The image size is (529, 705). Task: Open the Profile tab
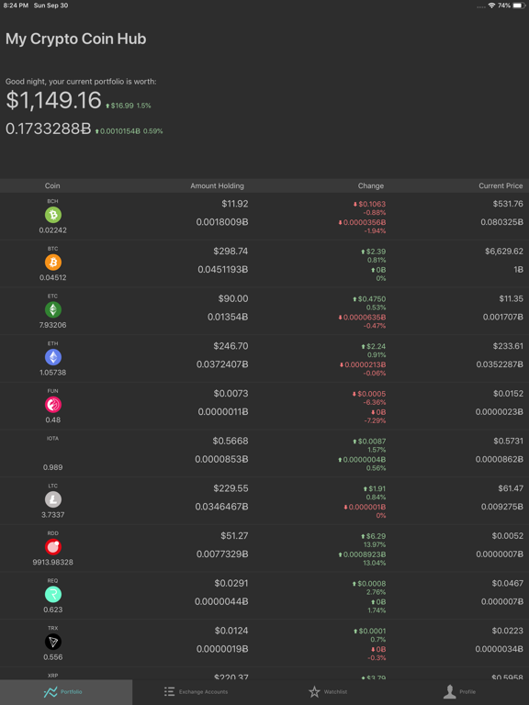coord(463,692)
